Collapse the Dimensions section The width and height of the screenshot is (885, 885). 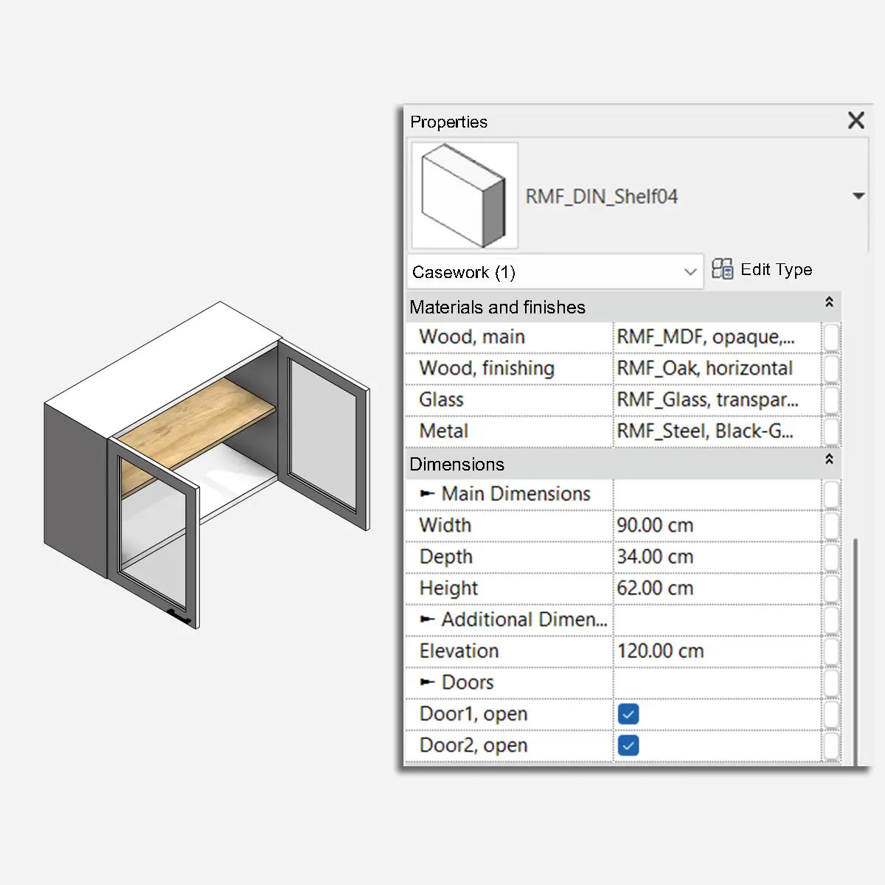tap(829, 459)
